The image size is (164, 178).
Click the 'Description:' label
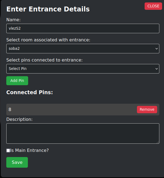point(19,119)
